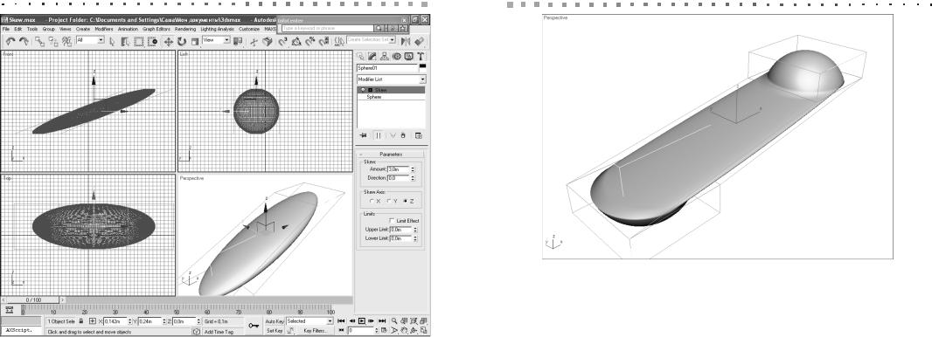Enable the Limit Effect checkbox

pos(392,221)
